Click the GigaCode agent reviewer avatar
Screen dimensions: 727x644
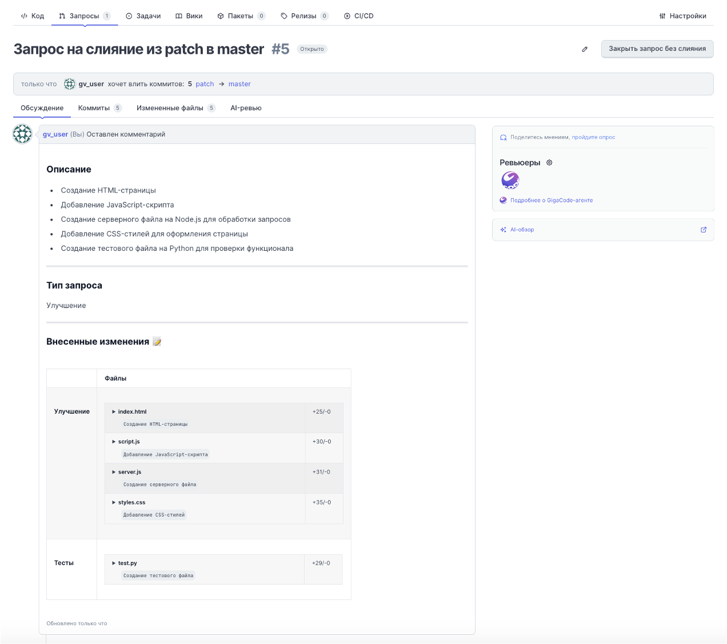tap(510, 181)
